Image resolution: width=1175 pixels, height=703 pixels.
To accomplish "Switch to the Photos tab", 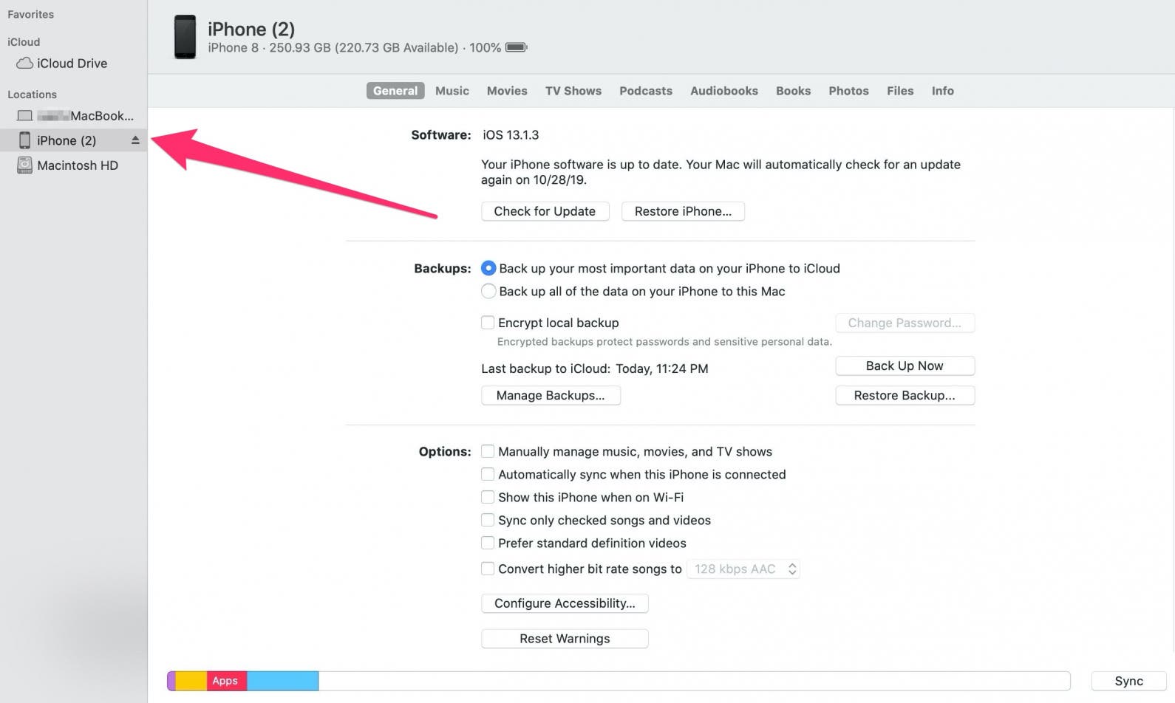I will 848,91.
